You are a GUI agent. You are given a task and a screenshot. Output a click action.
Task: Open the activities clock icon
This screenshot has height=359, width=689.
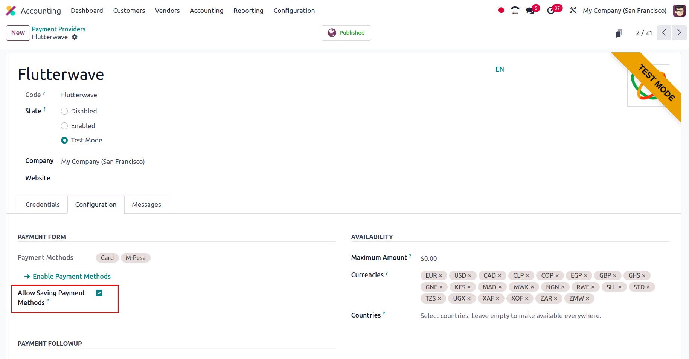(x=551, y=11)
